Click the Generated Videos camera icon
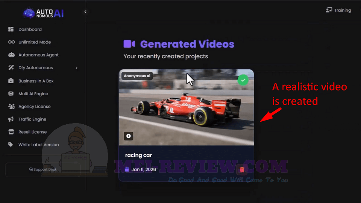 pos(129,44)
